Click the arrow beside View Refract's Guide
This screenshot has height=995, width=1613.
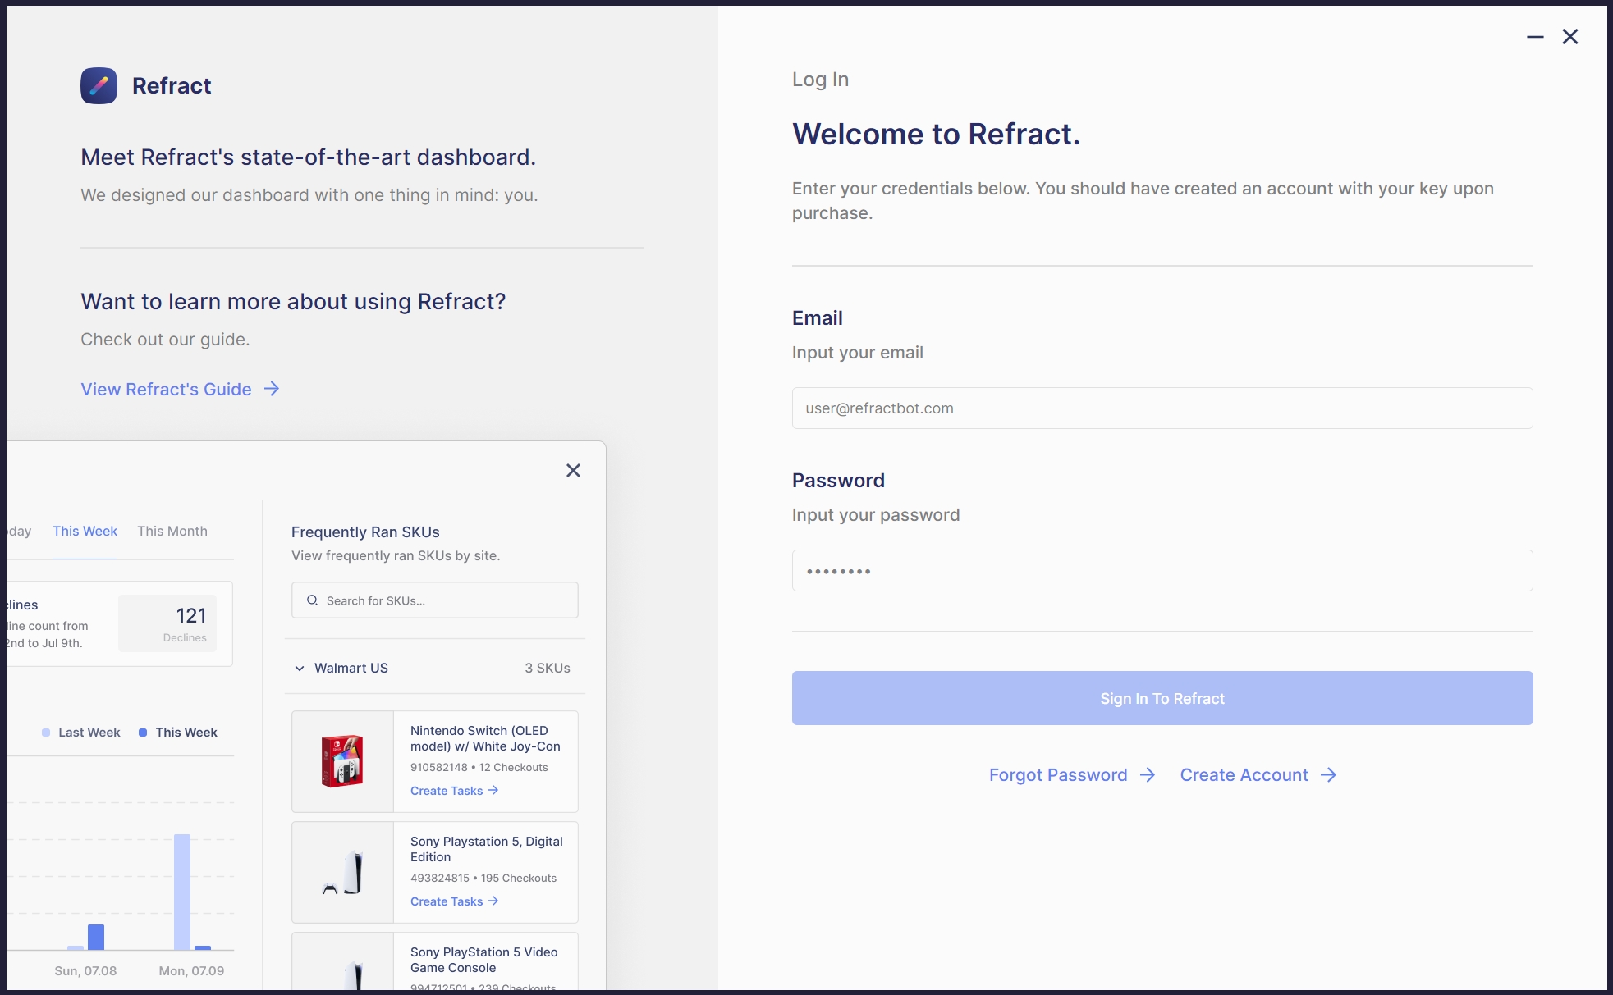(x=272, y=389)
